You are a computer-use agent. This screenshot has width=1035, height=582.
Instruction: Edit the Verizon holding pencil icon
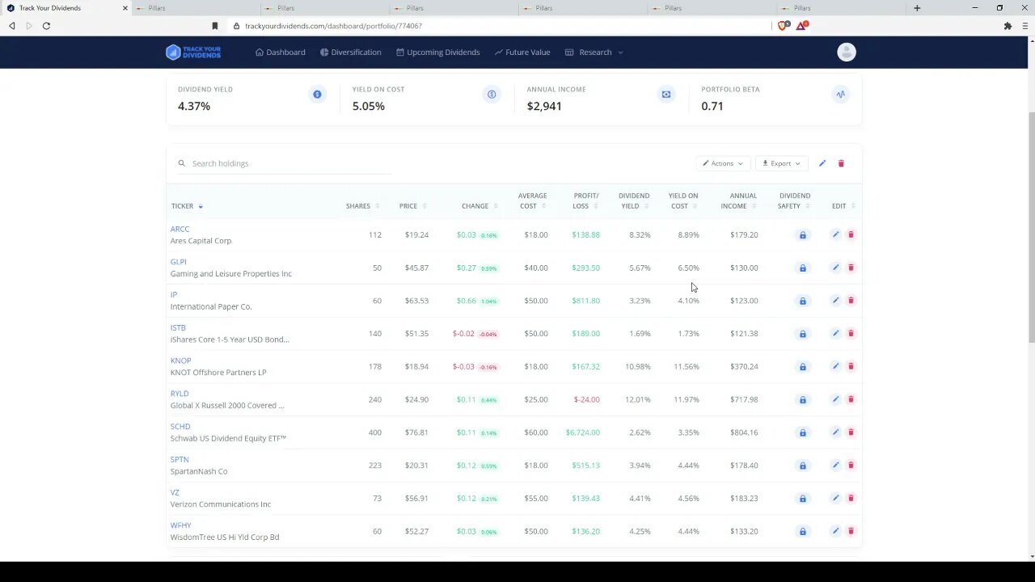[835, 498]
